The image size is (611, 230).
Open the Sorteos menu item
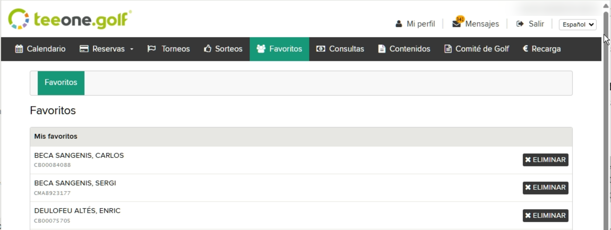coord(223,49)
